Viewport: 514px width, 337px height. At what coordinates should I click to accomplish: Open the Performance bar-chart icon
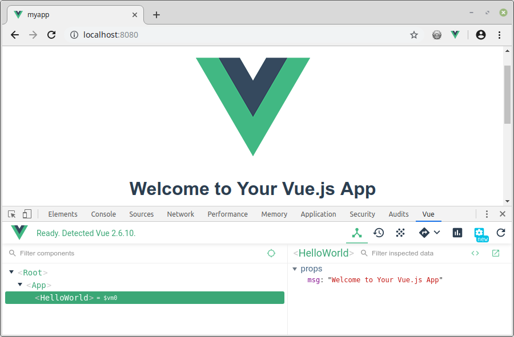457,233
